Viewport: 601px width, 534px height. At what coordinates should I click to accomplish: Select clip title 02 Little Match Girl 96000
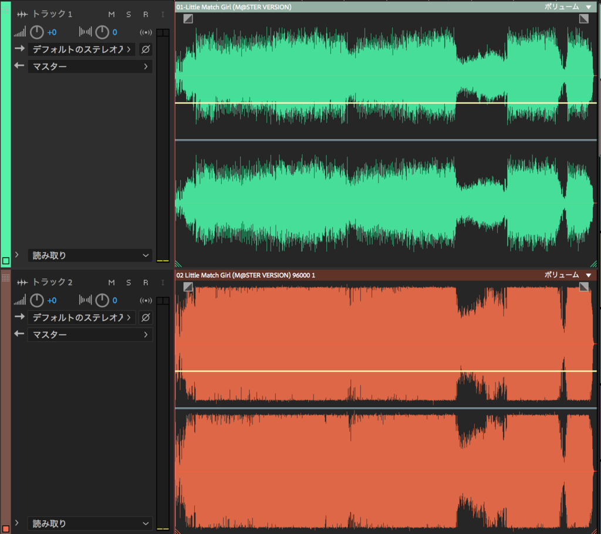[x=246, y=275]
